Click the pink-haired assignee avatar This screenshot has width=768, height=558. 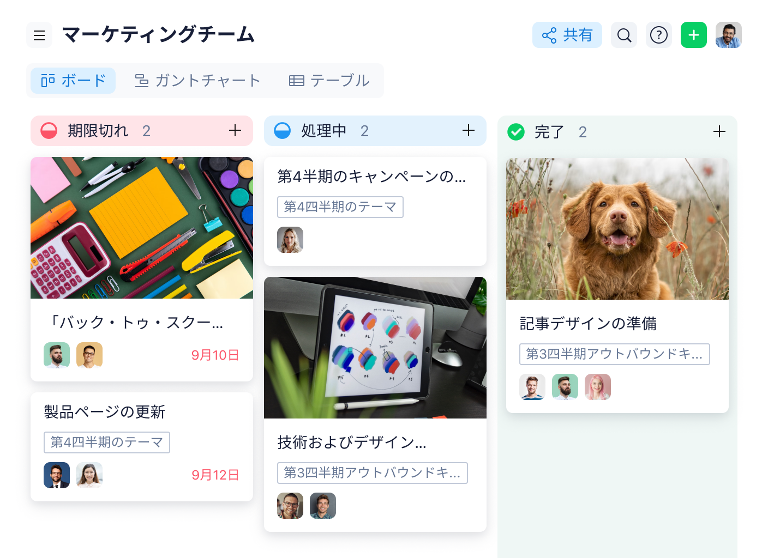(x=598, y=387)
